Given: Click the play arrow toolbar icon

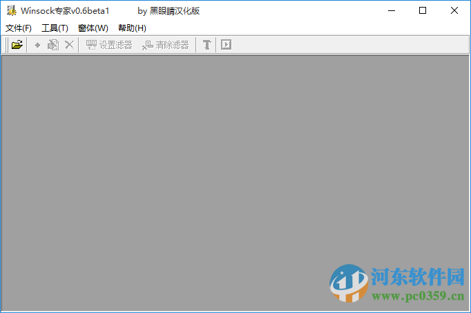Looking at the screenshot, I should (227, 45).
